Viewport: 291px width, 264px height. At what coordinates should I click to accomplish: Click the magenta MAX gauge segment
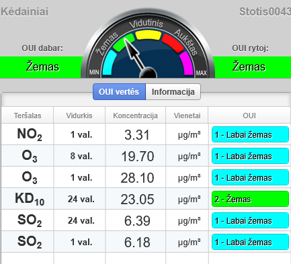click(187, 63)
